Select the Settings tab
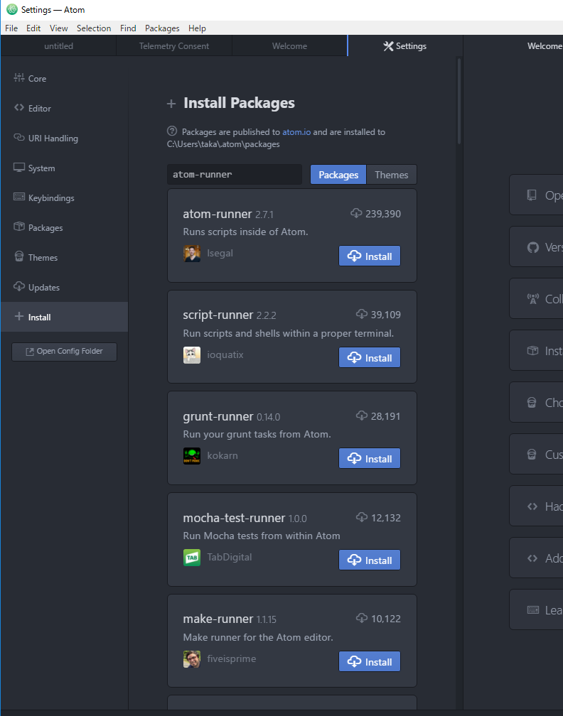The image size is (563, 716). pos(405,46)
